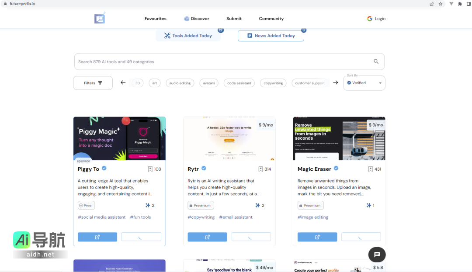Visit Rytr via external link button
The height and width of the screenshot is (272, 472).
tap(208, 237)
